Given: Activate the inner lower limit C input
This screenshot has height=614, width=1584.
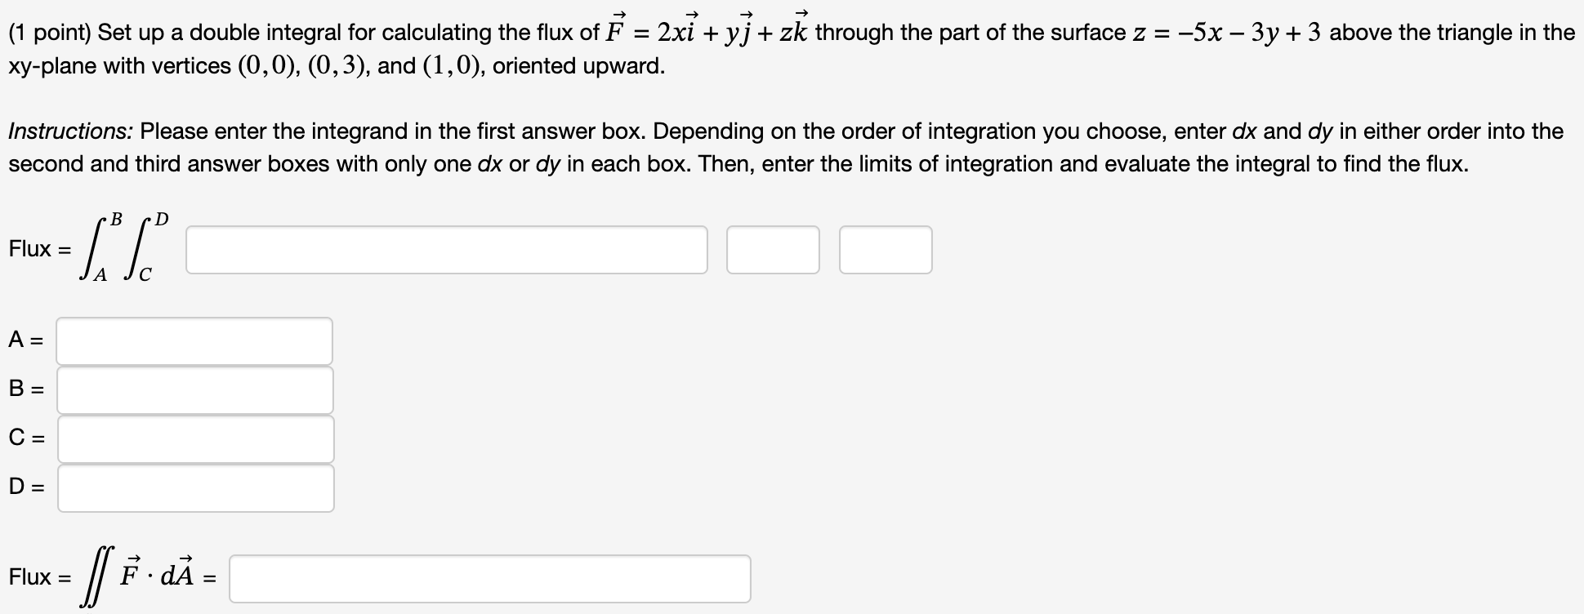Looking at the screenshot, I should coord(194,438).
